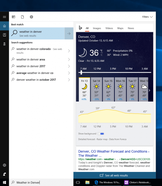Go to Cortana Home icon
162x186 pixels.
(4, 26)
